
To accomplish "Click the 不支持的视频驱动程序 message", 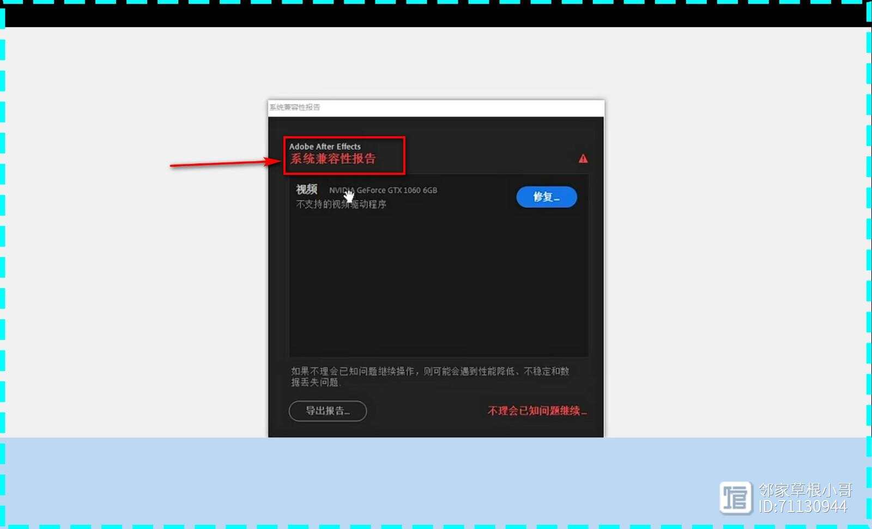I will (x=341, y=204).
